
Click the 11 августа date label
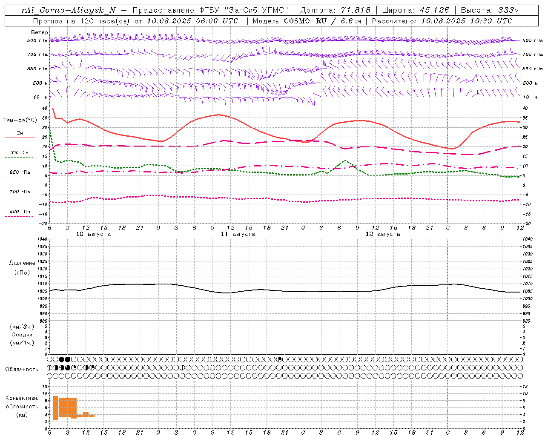[238, 234]
